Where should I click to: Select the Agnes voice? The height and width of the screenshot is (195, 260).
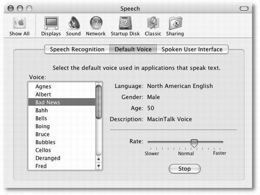[61, 86]
